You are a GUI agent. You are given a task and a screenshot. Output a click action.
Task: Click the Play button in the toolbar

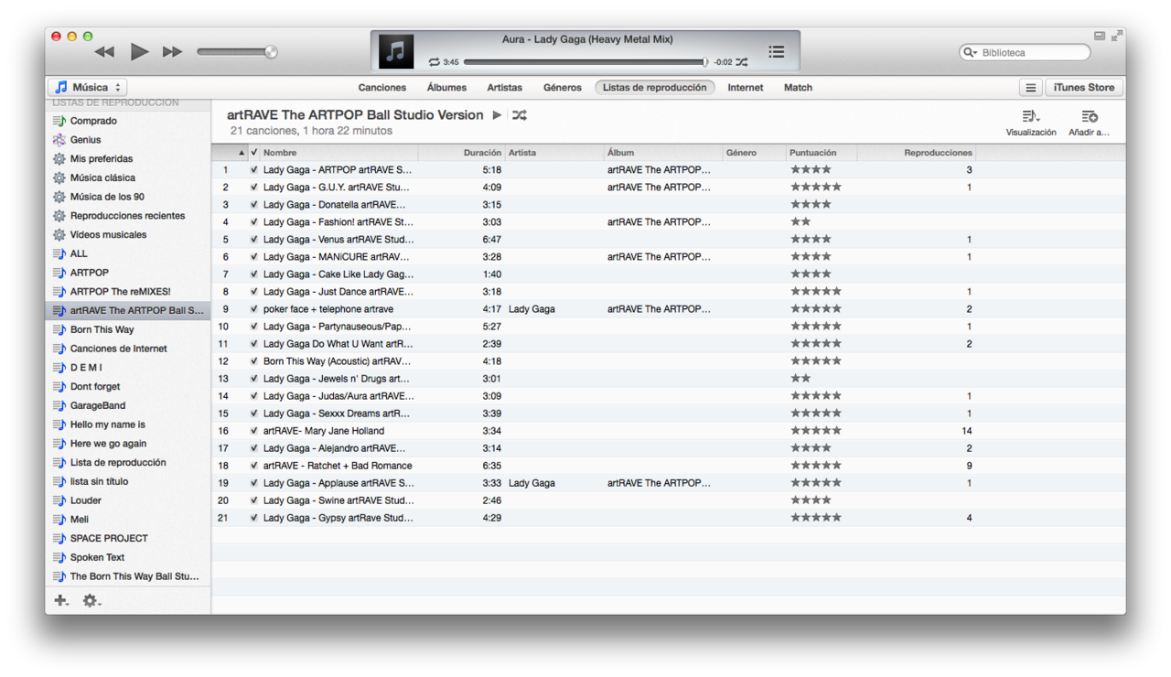tap(139, 52)
